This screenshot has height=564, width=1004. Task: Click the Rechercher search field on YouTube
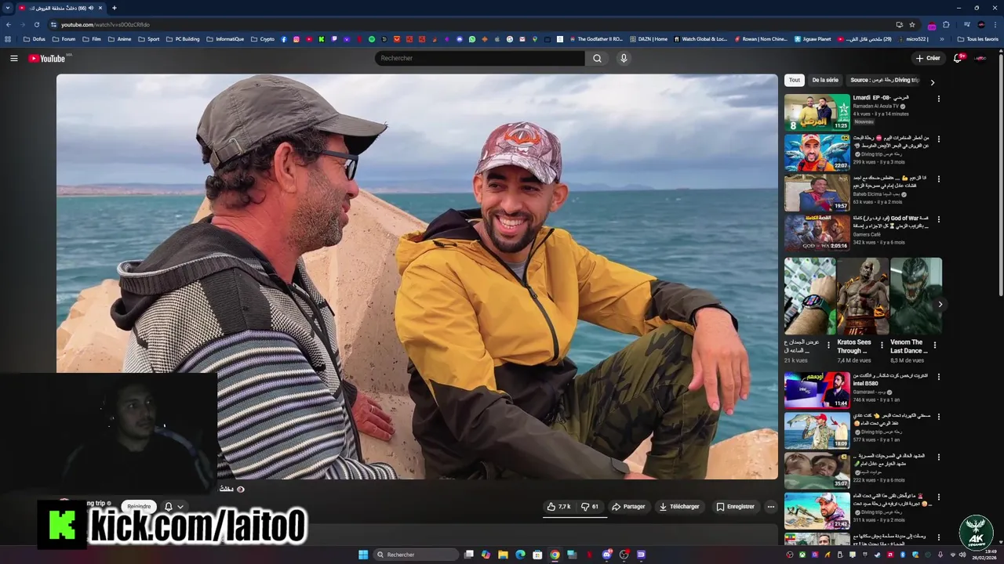click(x=479, y=58)
